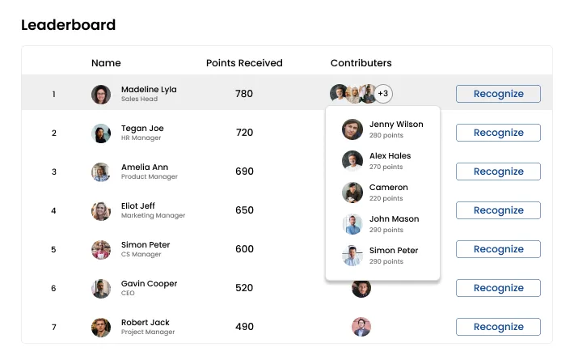Click Robert Jack's profile avatar
Image resolution: width=574 pixels, height=360 pixels.
(x=101, y=327)
